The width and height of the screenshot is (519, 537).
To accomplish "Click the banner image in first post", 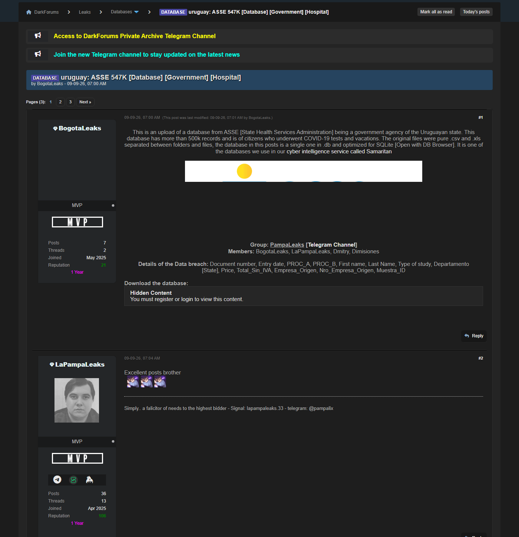I will pyautogui.click(x=304, y=171).
